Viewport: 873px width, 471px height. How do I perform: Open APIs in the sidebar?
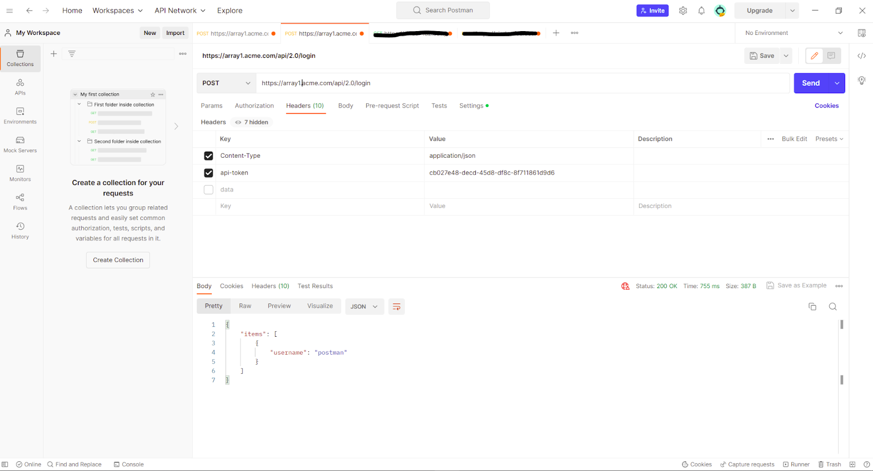[x=20, y=87]
